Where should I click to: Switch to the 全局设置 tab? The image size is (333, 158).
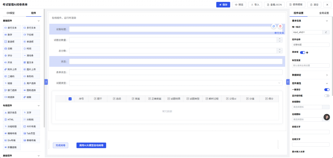point(324,13)
